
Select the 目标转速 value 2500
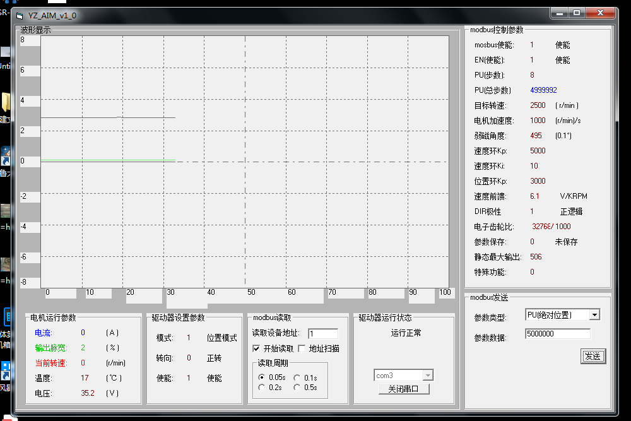[538, 105]
